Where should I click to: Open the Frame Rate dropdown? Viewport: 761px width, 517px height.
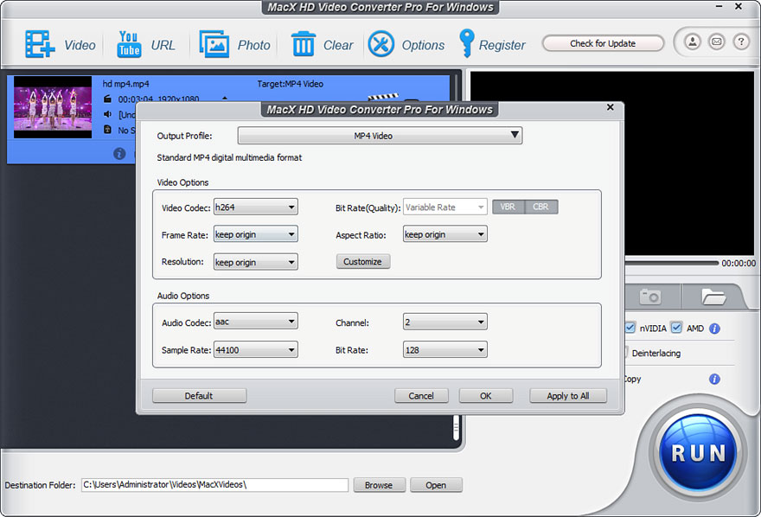click(x=255, y=234)
